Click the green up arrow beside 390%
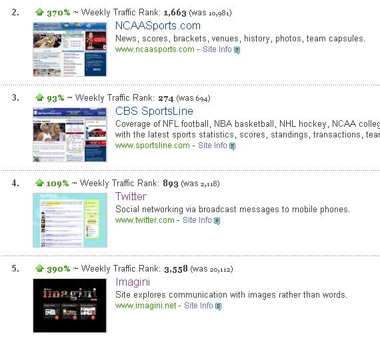This screenshot has width=380, height=339. (x=39, y=268)
